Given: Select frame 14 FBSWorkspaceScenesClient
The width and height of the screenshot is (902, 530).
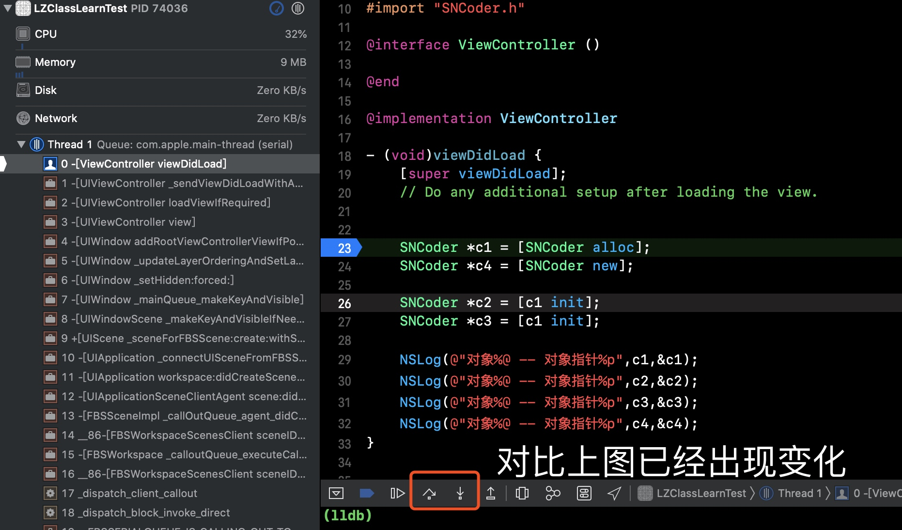Looking at the screenshot, I should click(160, 435).
